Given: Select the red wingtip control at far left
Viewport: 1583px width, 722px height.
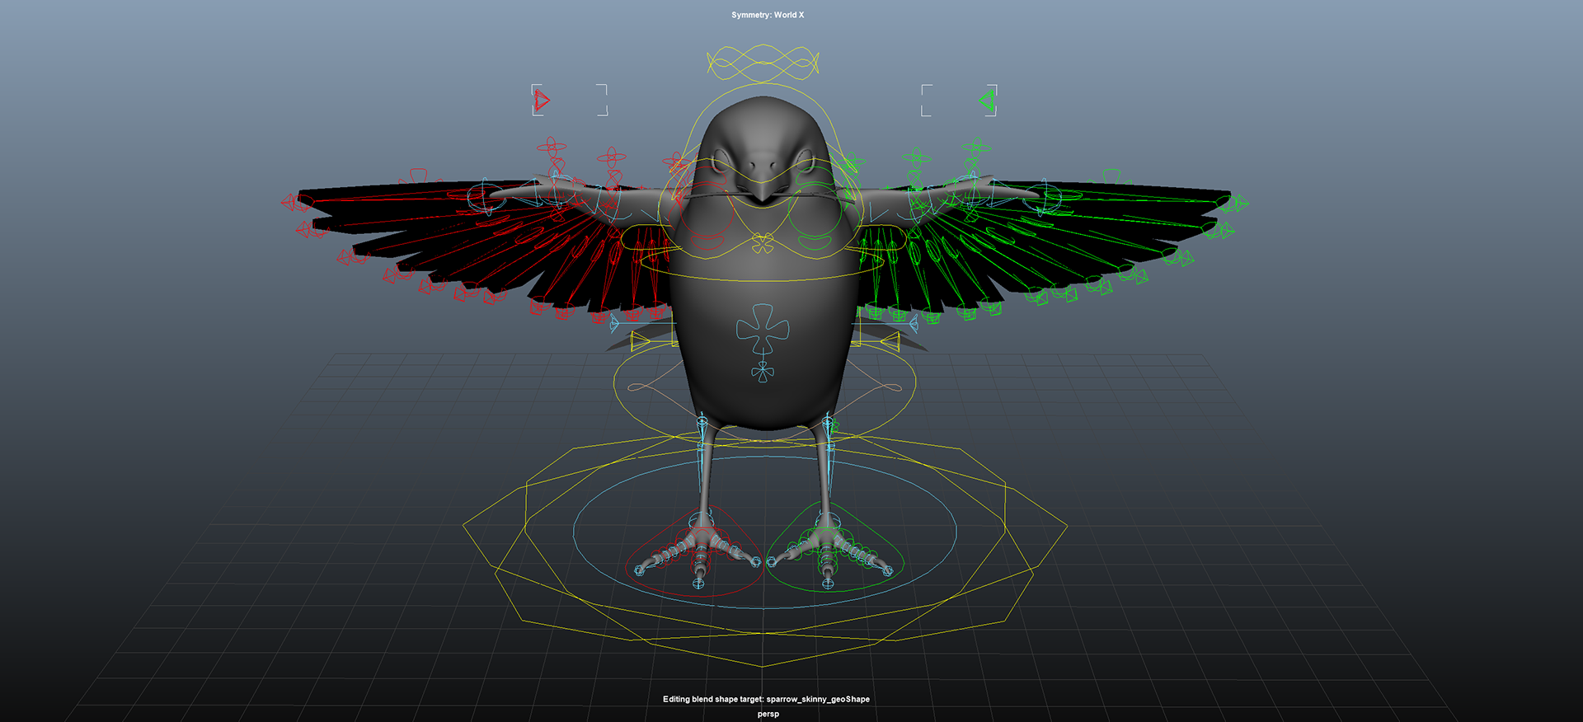Looking at the screenshot, I should click(x=289, y=202).
